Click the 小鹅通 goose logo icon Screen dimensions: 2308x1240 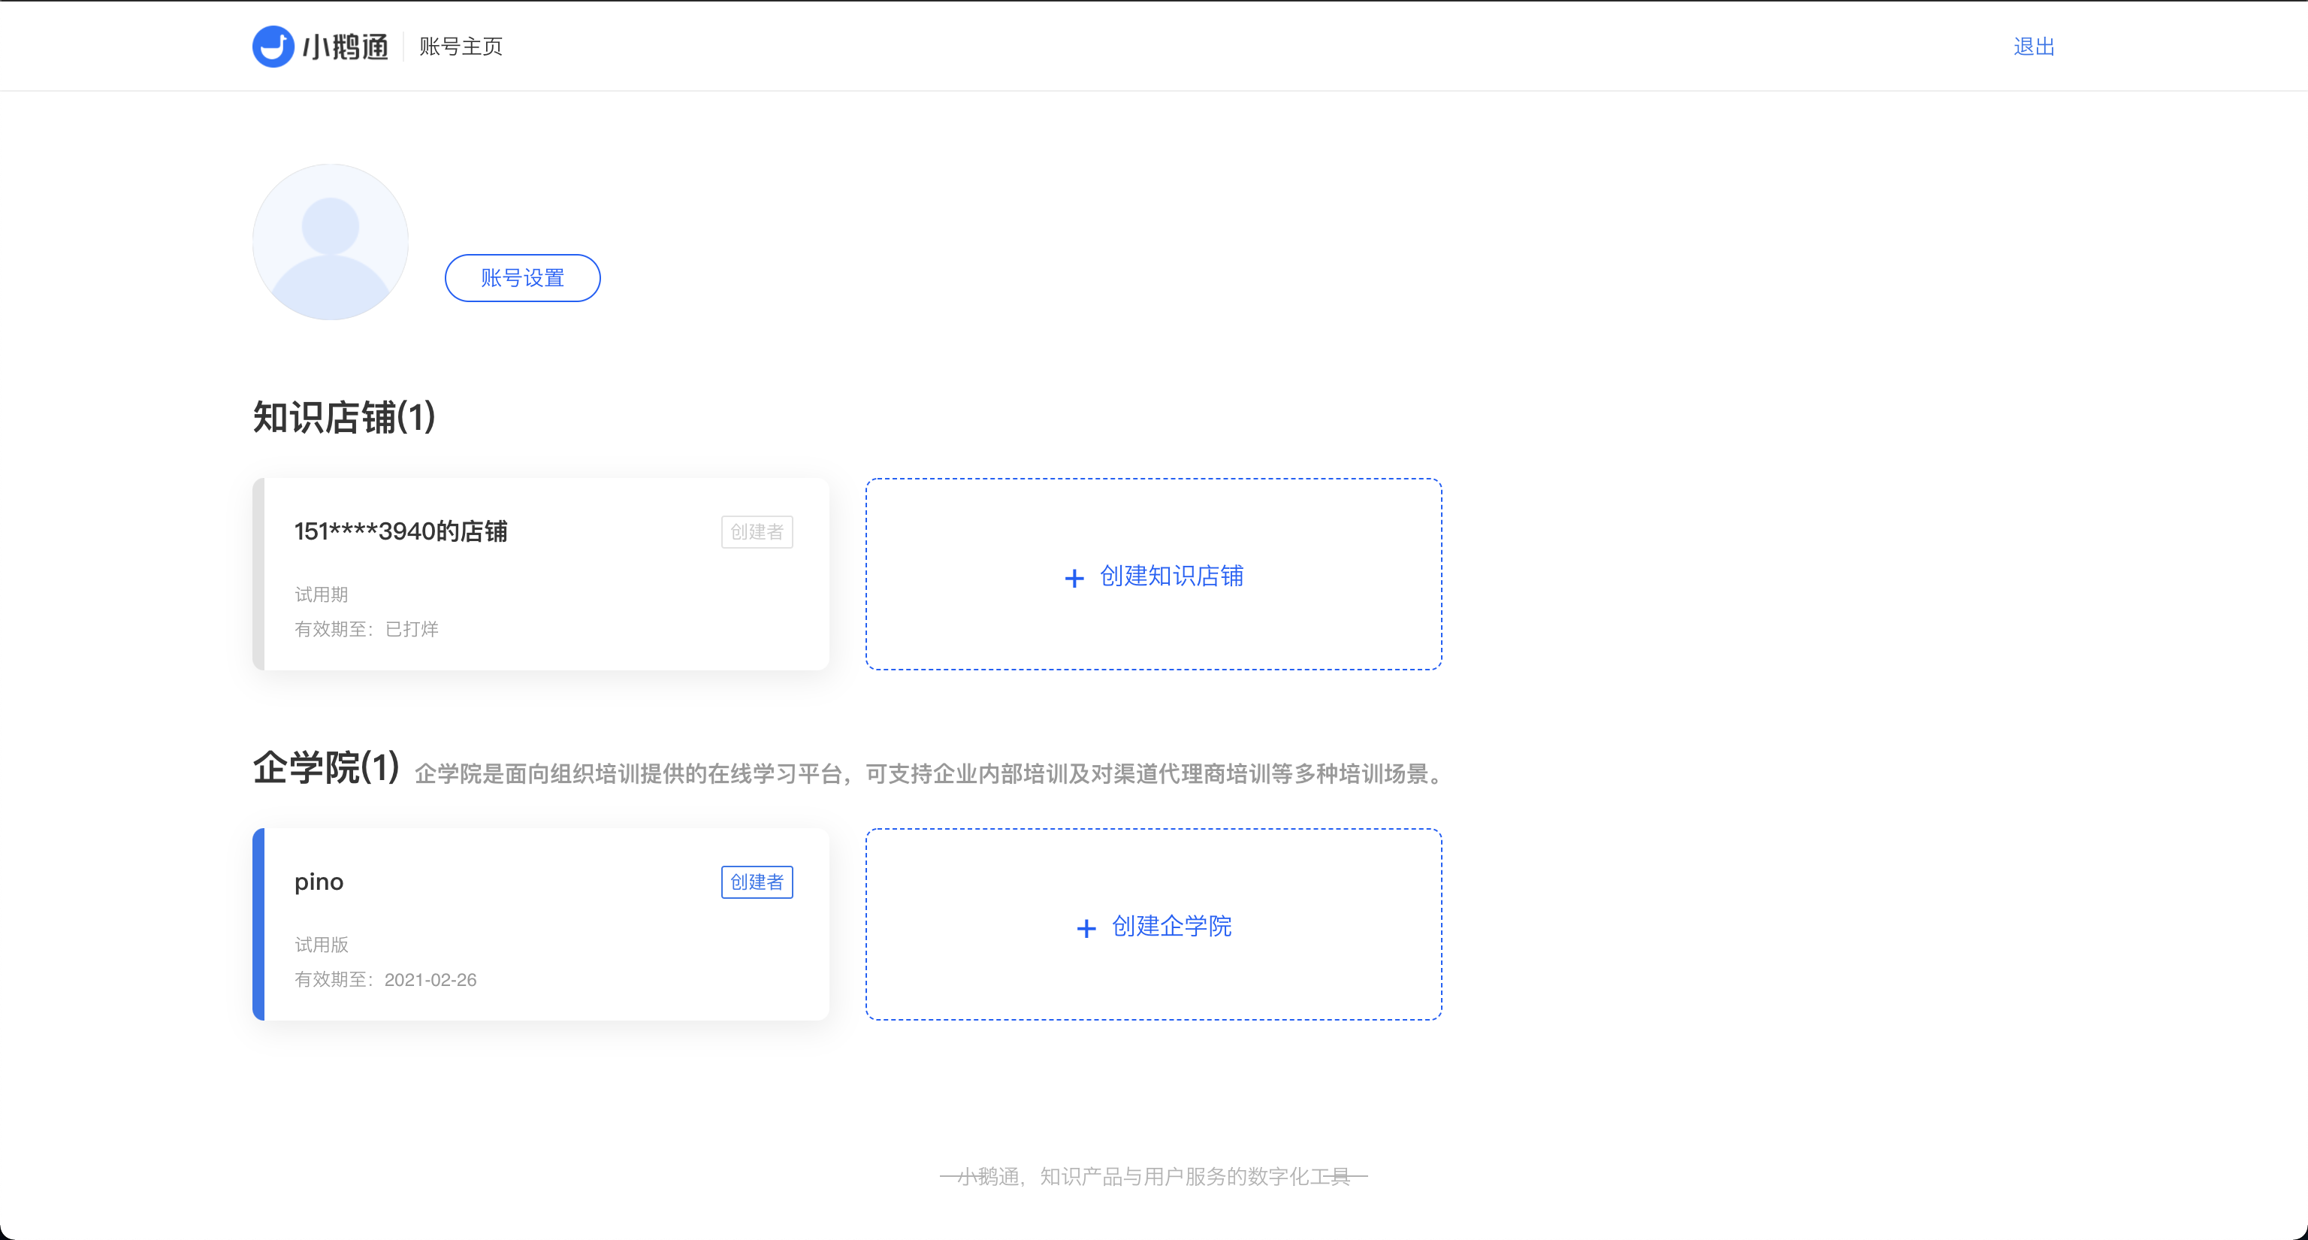274,47
